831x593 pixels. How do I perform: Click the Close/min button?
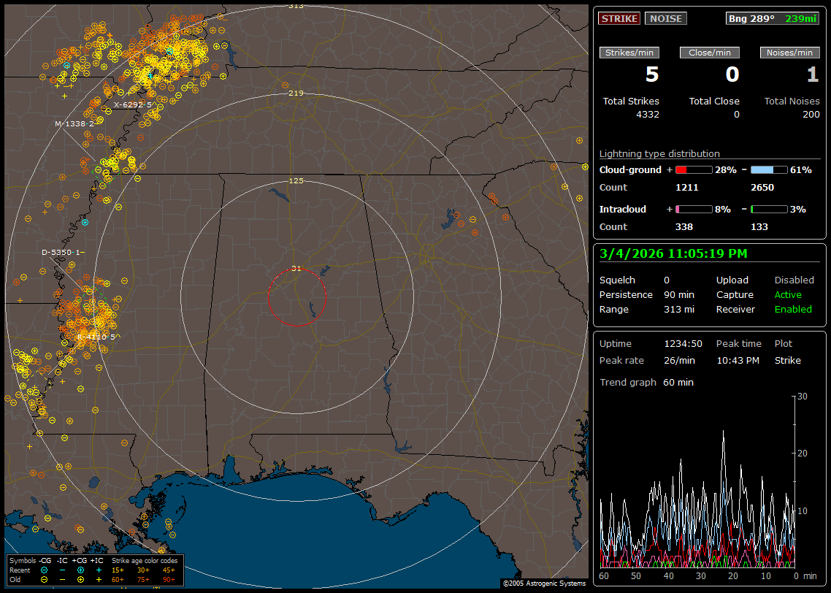point(710,53)
